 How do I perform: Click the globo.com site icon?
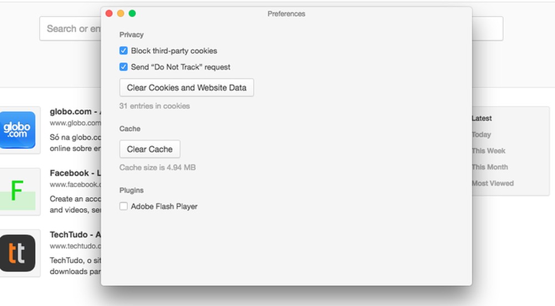(x=17, y=129)
